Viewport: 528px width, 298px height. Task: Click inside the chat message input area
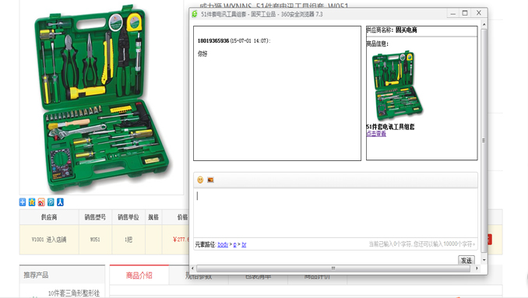pos(336,213)
